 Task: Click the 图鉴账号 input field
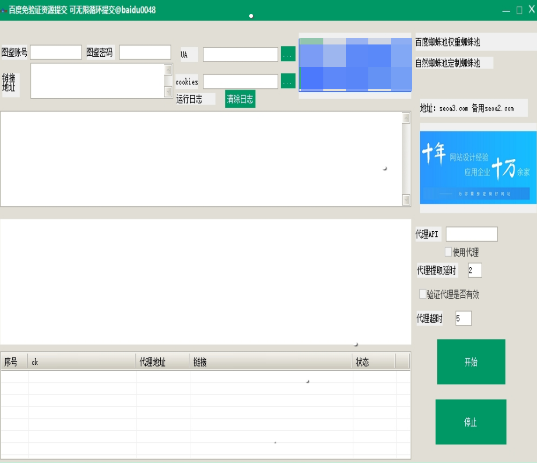click(x=56, y=52)
